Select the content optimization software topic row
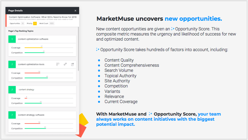 click(42, 39)
